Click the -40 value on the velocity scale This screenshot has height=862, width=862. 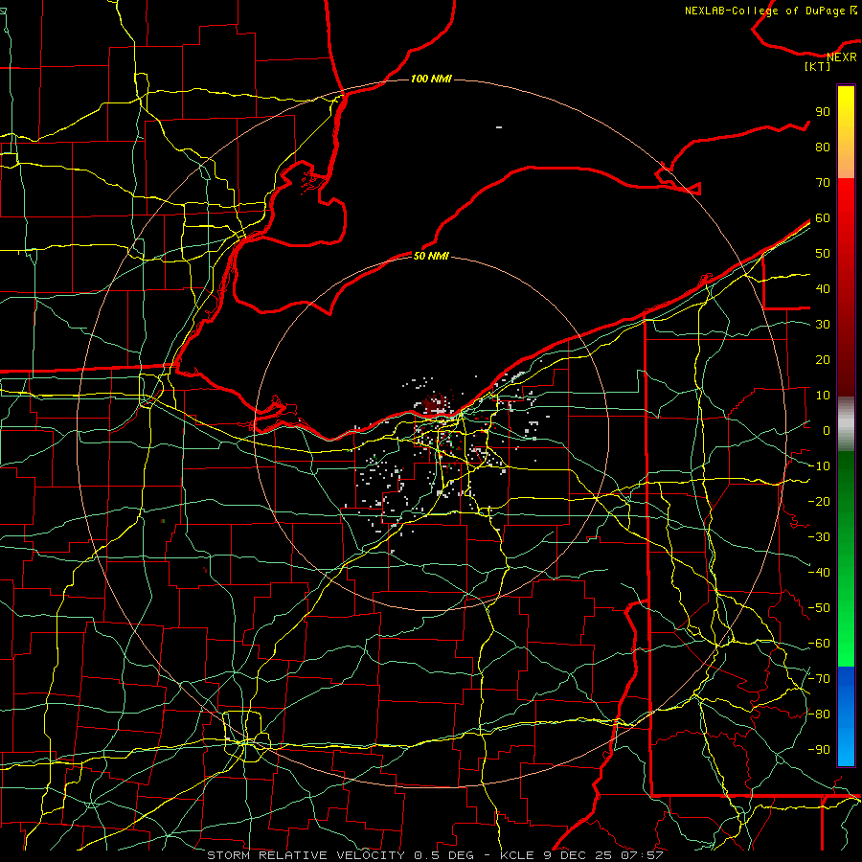(x=819, y=573)
